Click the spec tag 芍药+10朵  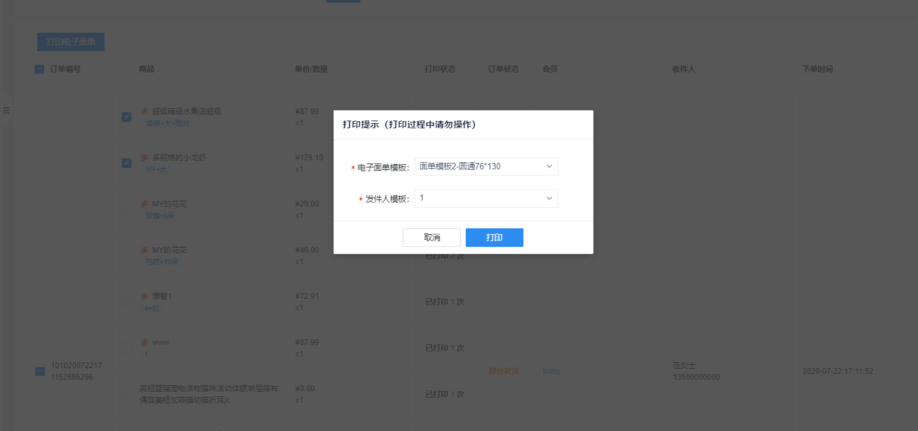tap(162, 262)
